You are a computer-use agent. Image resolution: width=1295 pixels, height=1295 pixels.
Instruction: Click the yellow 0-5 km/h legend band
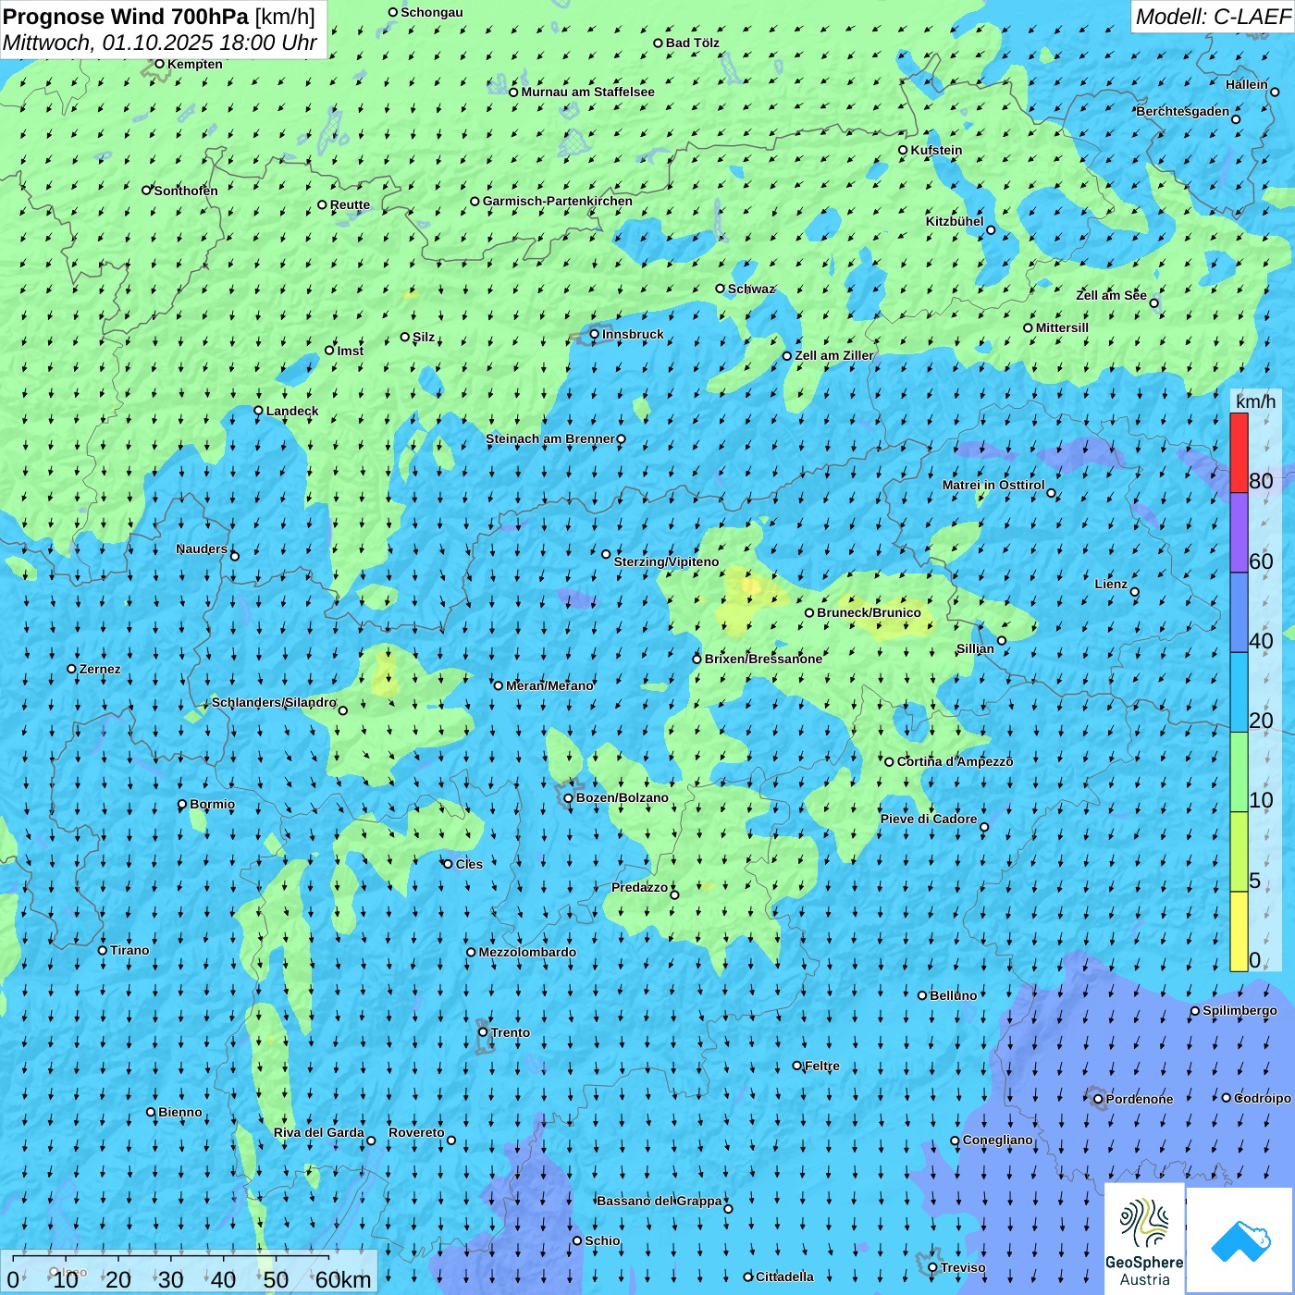pos(1239,931)
